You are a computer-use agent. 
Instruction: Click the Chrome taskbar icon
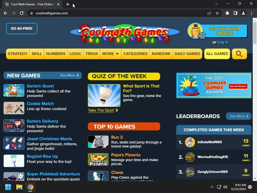click(30, 187)
